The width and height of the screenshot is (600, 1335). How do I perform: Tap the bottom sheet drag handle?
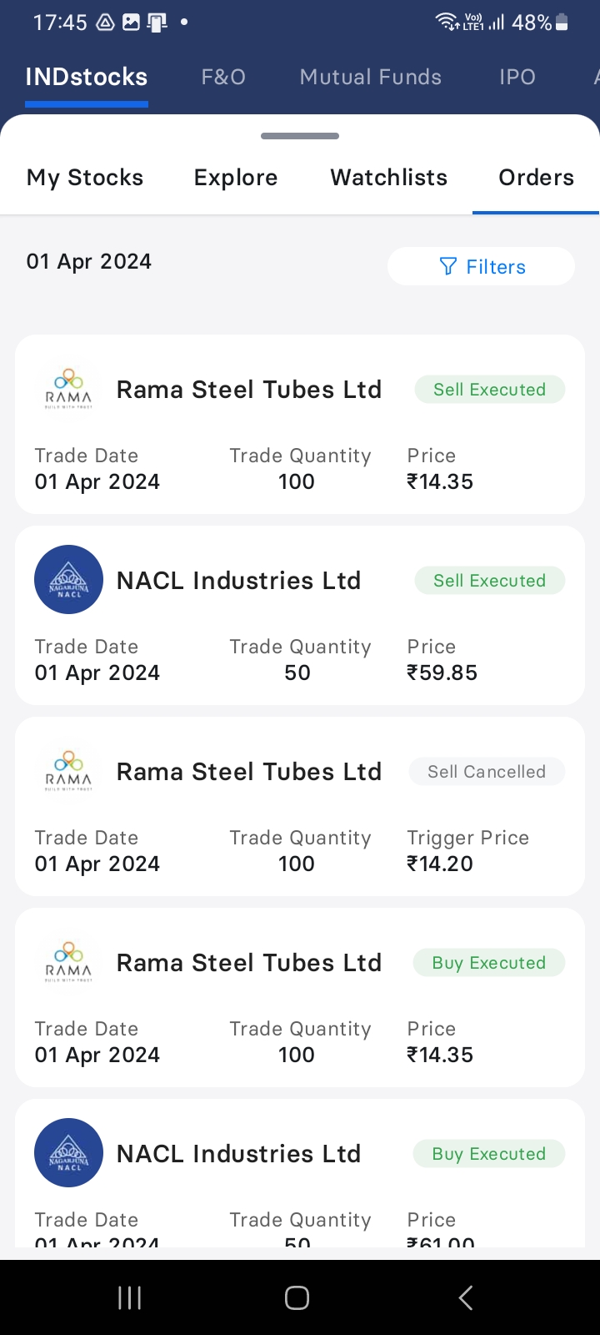[300, 136]
